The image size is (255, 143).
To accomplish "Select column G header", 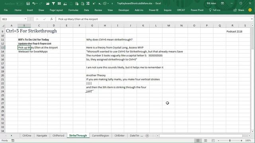I will click(x=92, y=25).
